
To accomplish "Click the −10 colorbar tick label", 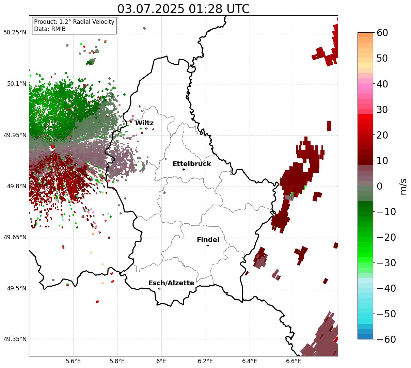I will (x=386, y=212).
